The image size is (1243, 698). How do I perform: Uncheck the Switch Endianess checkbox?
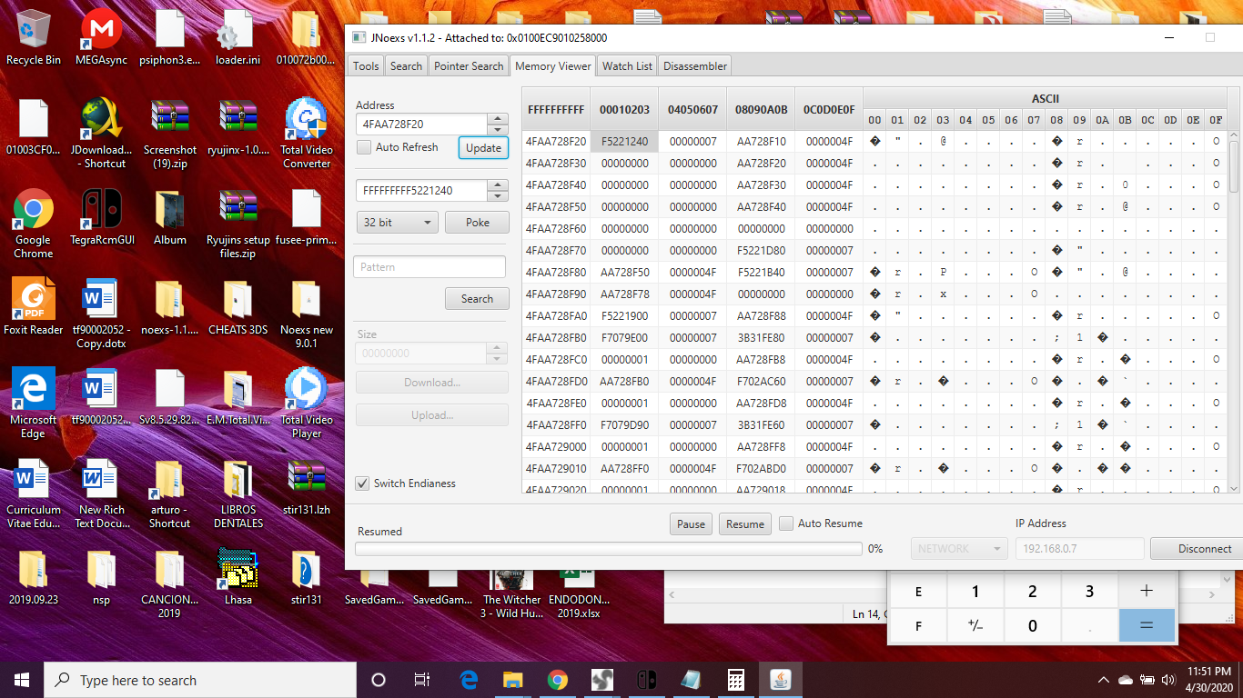tap(362, 484)
